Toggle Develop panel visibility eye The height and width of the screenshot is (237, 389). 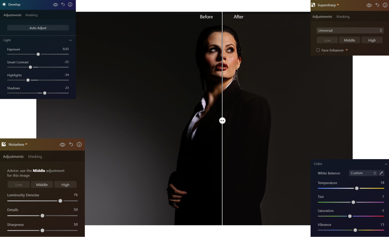[55, 5]
